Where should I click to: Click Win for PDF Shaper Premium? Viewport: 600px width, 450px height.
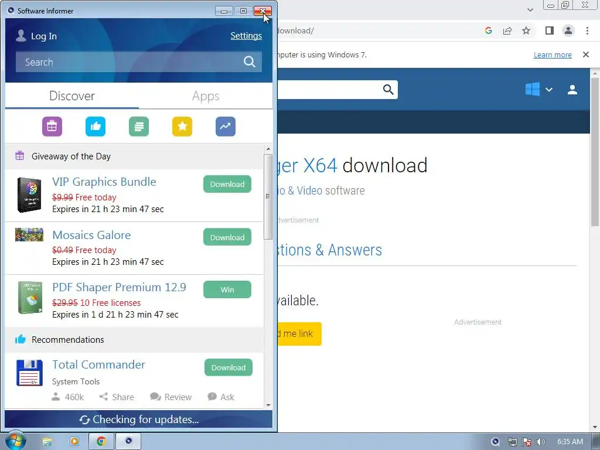227,289
